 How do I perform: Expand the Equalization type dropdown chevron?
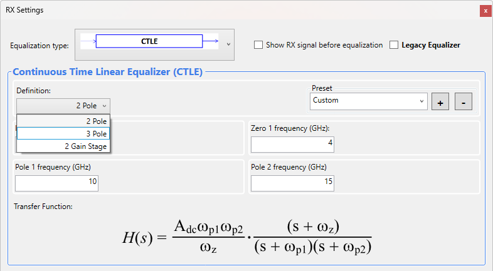[228, 44]
